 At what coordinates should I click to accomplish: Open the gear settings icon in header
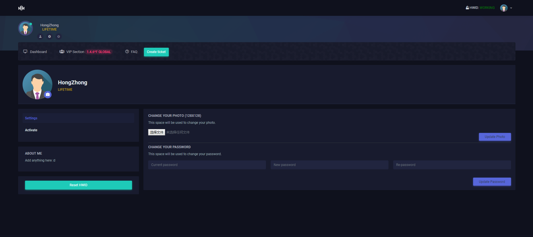click(50, 36)
